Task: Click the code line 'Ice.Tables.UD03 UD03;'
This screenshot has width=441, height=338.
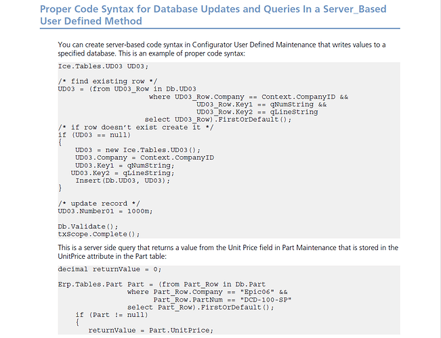Action: point(103,66)
